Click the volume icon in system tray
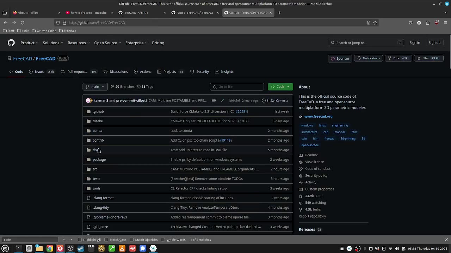 (397, 249)
